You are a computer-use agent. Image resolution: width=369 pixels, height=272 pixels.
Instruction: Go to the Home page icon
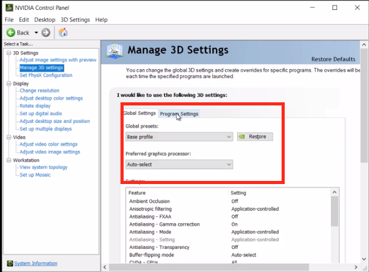pyautogui.click(x=63, y=32)
